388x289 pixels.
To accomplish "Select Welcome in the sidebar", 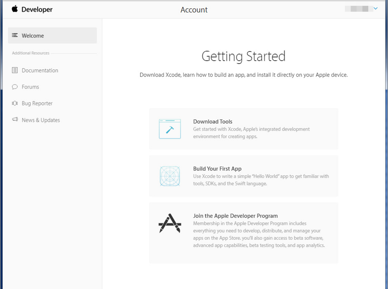I will 52,35.
